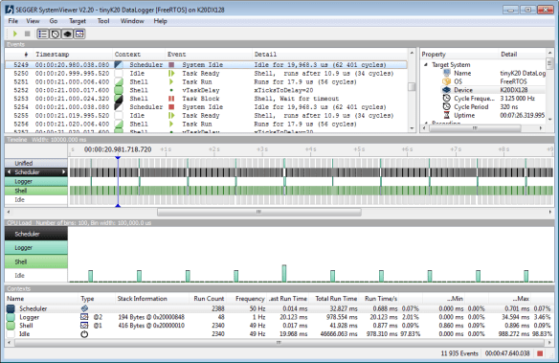Click the OS FreeRTOS property icon
559x363 pixels.
447,81
